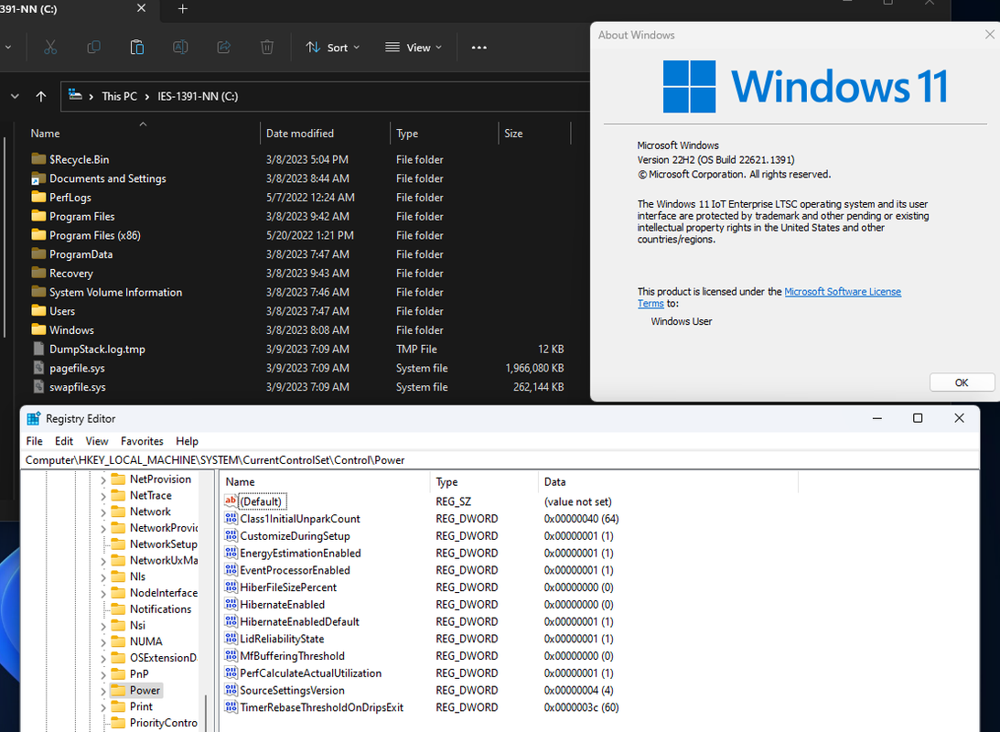
Task: Click the Cut scissors icon in File Explorer
Action: (50, 48)
